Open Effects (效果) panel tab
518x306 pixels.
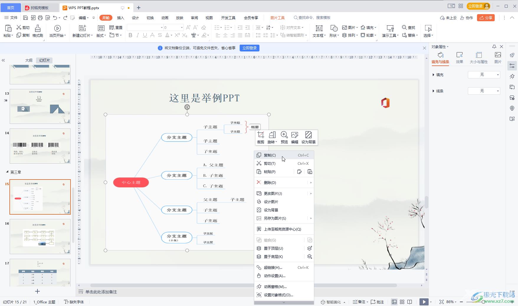(x=460, y=58)
